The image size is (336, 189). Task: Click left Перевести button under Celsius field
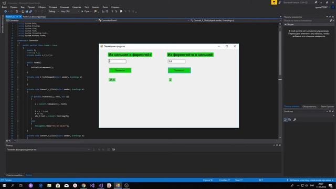[x=120, y=70]
